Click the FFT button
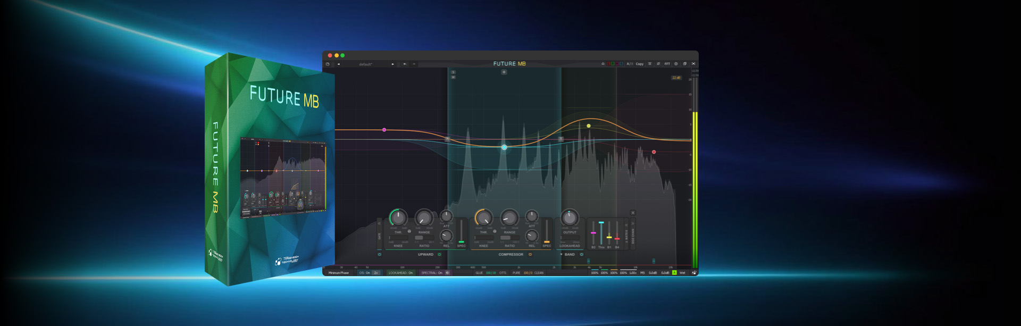This screenshot has height=326, width=1021. [667, 64]
